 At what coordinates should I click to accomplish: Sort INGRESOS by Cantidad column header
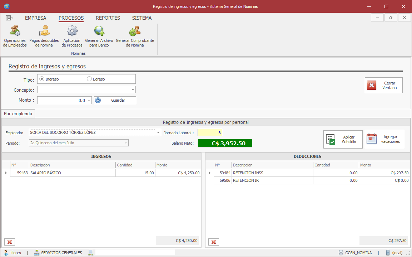click(x=135, y=165)
